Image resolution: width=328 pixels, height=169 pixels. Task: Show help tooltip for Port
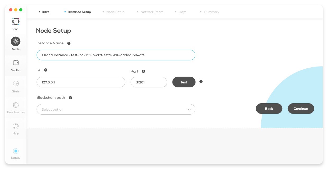click(x=143, y=71)
